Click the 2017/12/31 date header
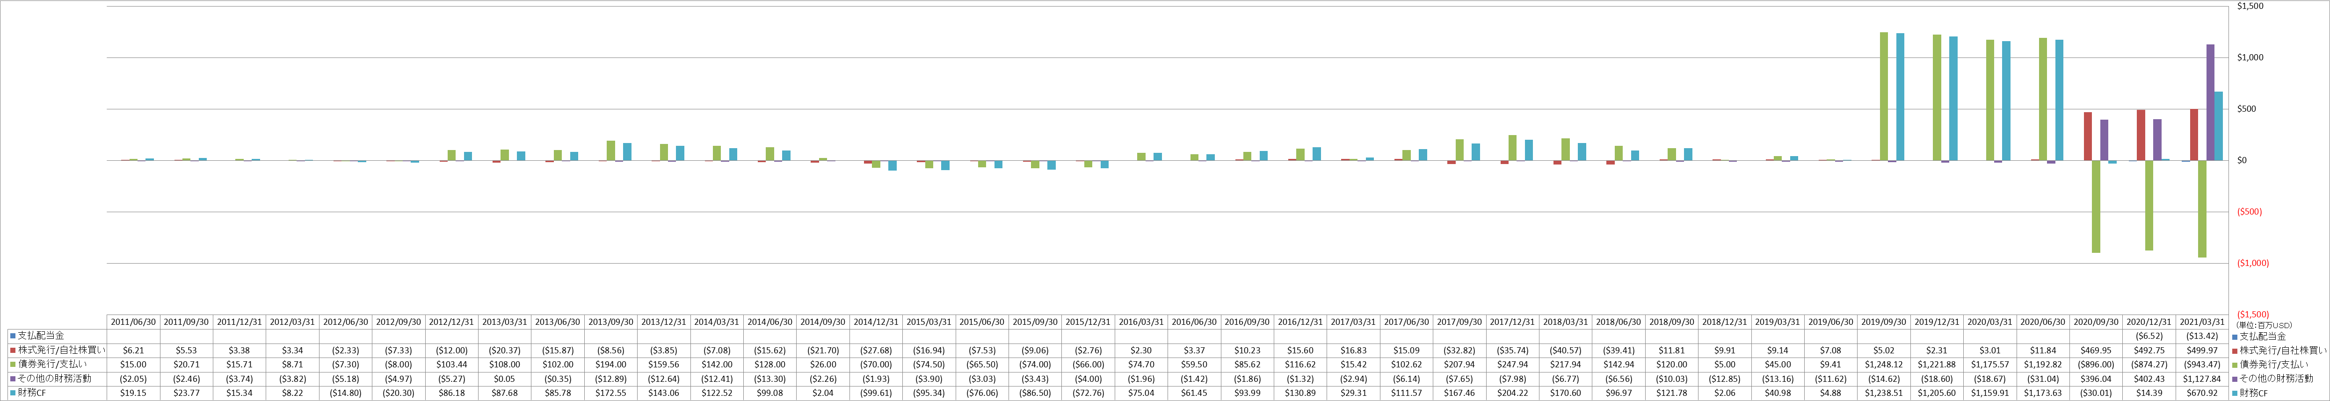The width and height of the screenshot is (2330, 401). point(1513,322)
